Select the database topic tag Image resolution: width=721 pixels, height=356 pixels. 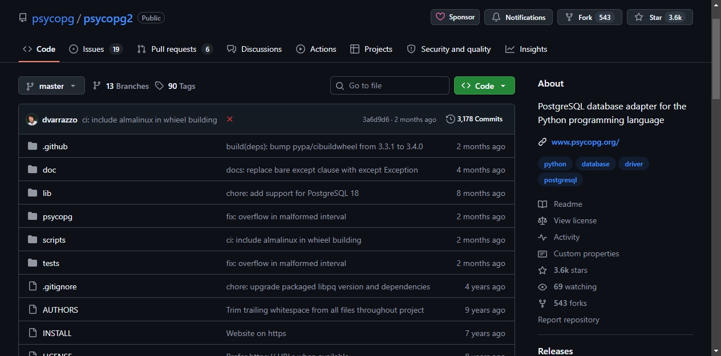596,164
